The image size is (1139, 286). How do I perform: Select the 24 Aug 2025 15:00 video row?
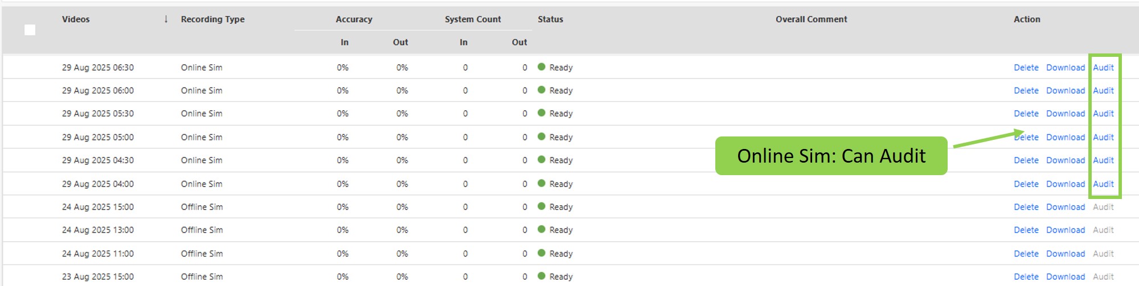click(x=98, y=207)
